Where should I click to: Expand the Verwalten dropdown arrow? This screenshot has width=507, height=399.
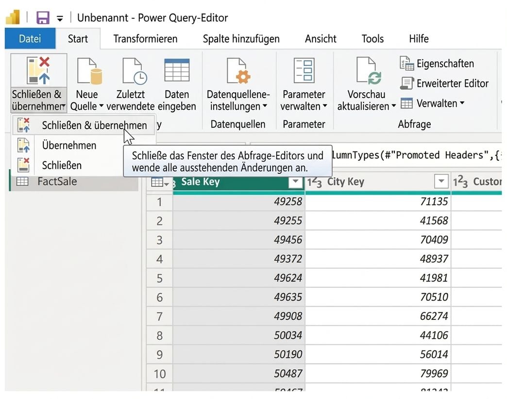(x=462, y=103)
